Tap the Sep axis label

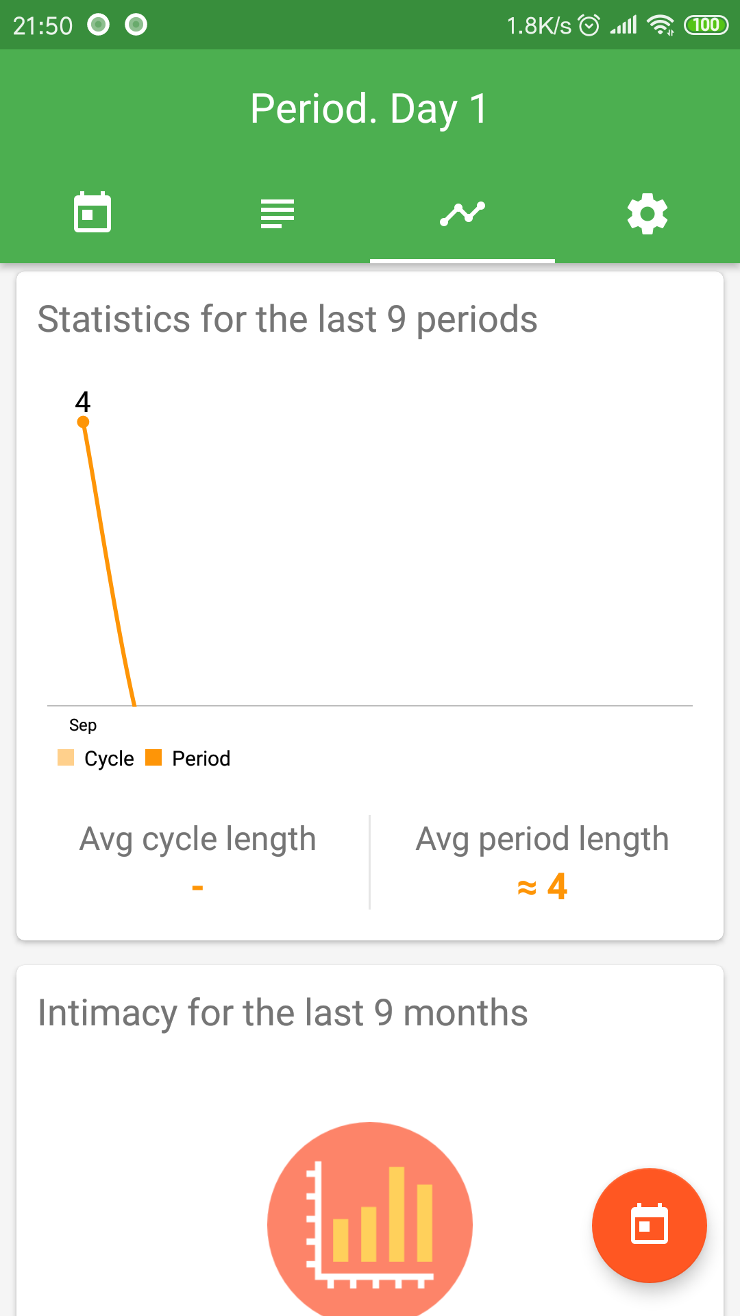83,725
